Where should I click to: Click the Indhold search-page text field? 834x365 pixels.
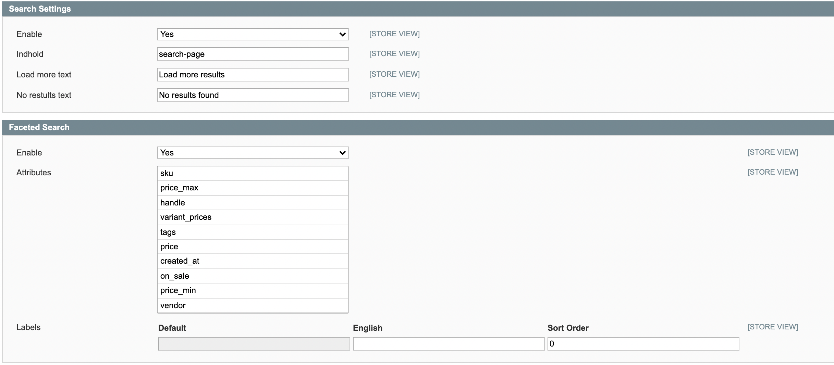(x=253, y=54)
